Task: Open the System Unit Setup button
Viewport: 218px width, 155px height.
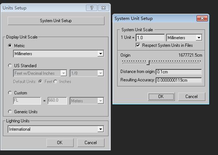Action: (x=56, y=21)
